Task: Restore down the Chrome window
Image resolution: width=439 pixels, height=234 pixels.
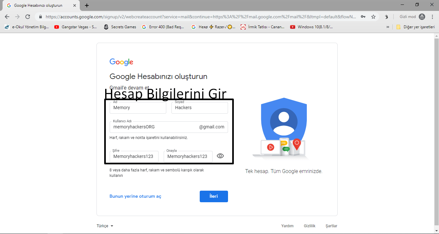Action: [417, 5]
